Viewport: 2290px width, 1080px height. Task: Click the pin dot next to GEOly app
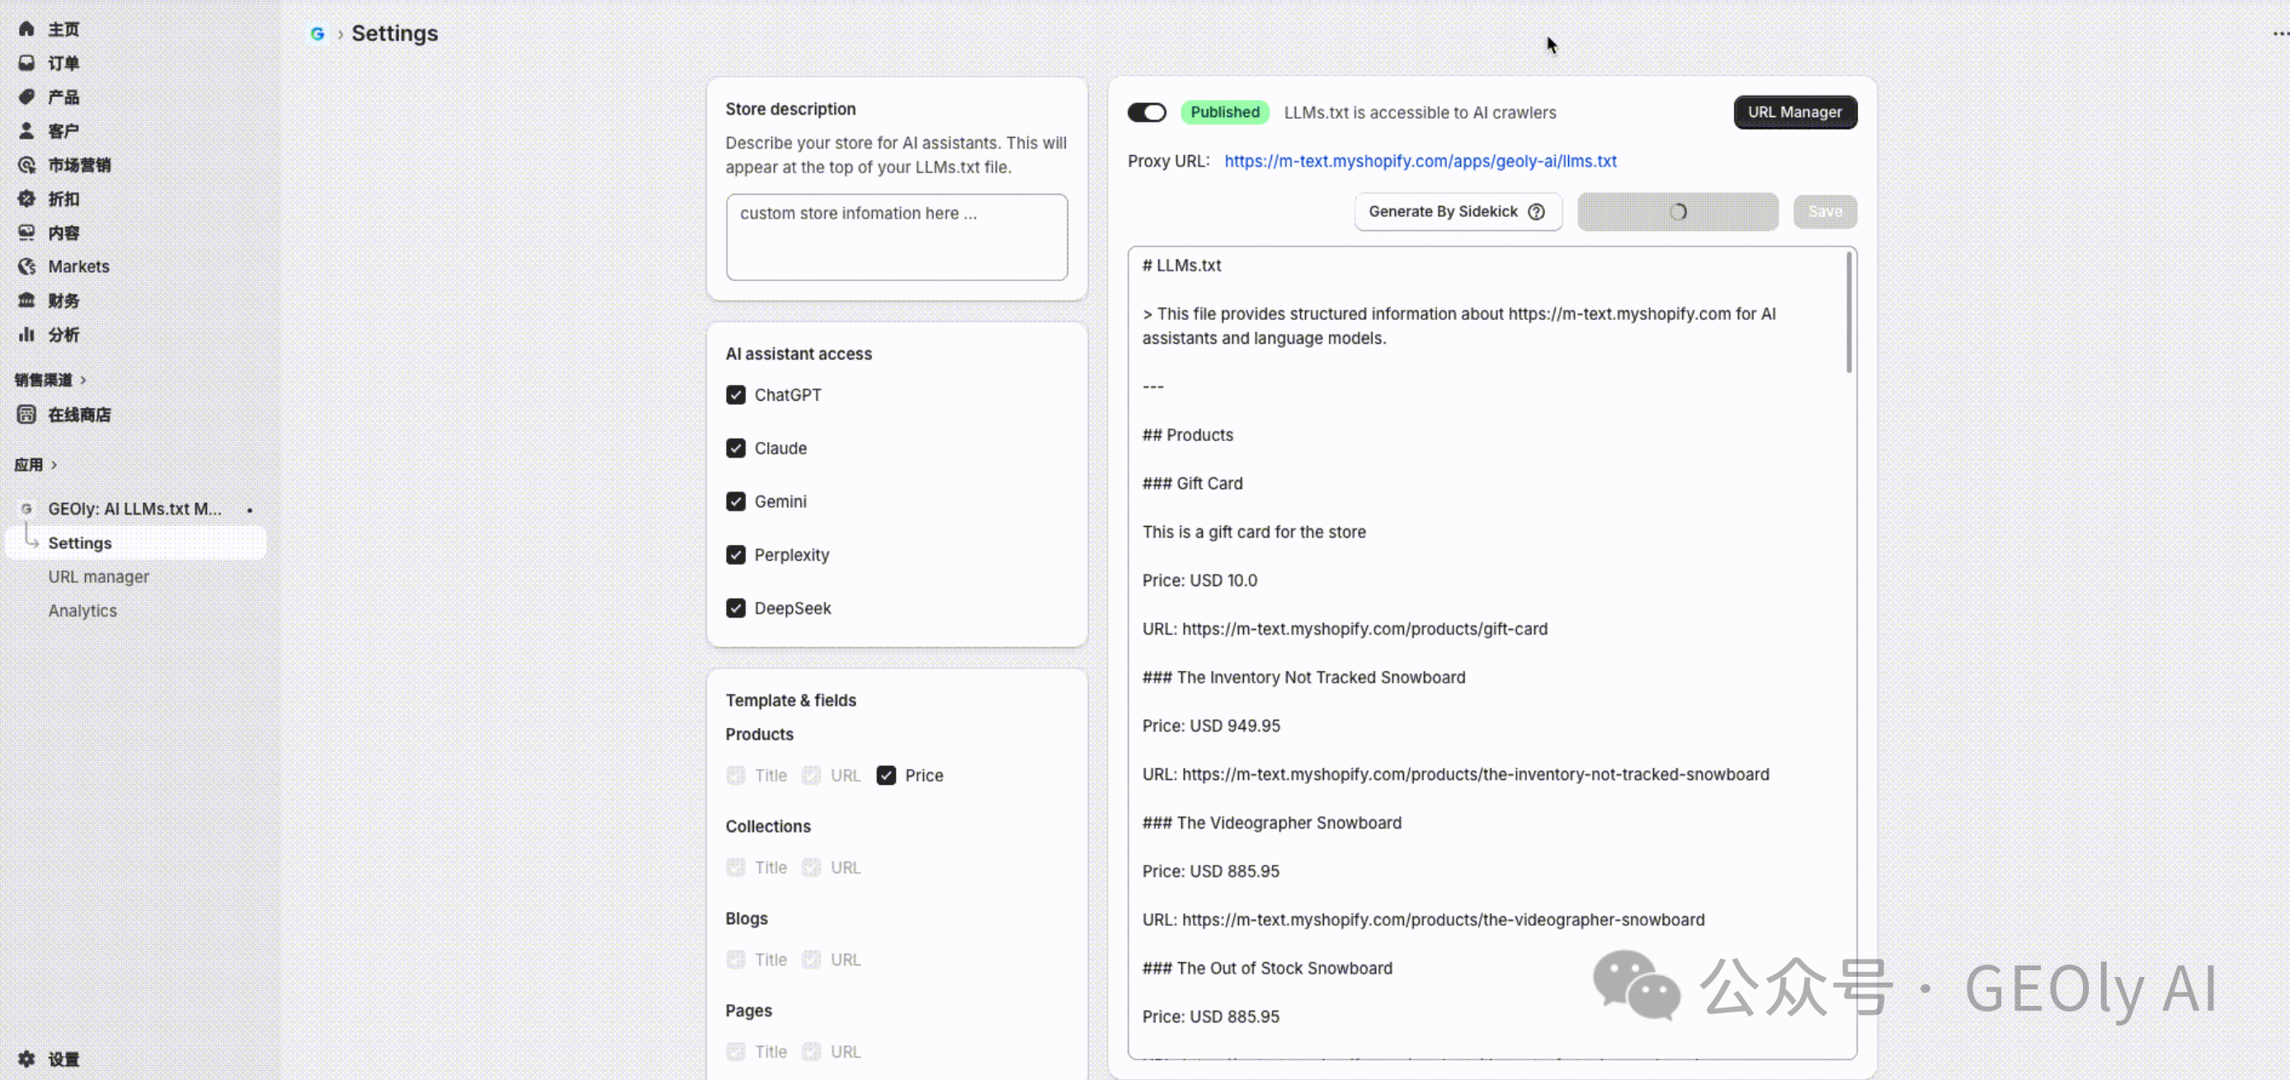click(x=250, y=509)
